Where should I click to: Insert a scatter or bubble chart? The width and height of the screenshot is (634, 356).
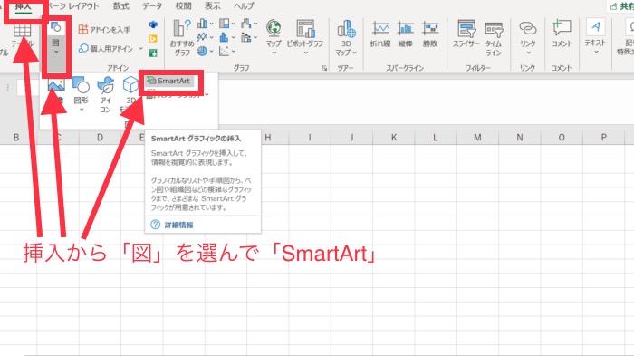226,51
